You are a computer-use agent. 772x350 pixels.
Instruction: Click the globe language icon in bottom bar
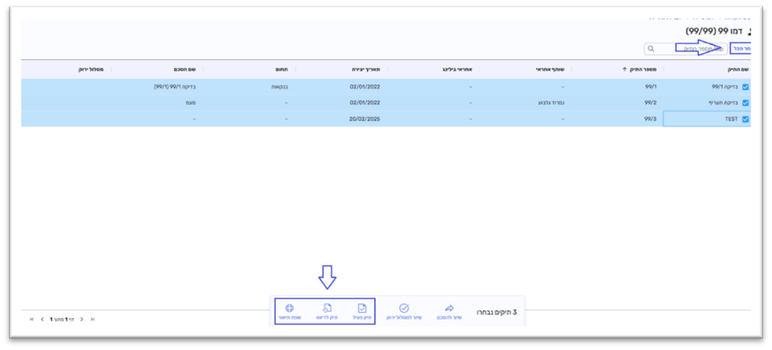pyautogui.click(x=290, y=308)
